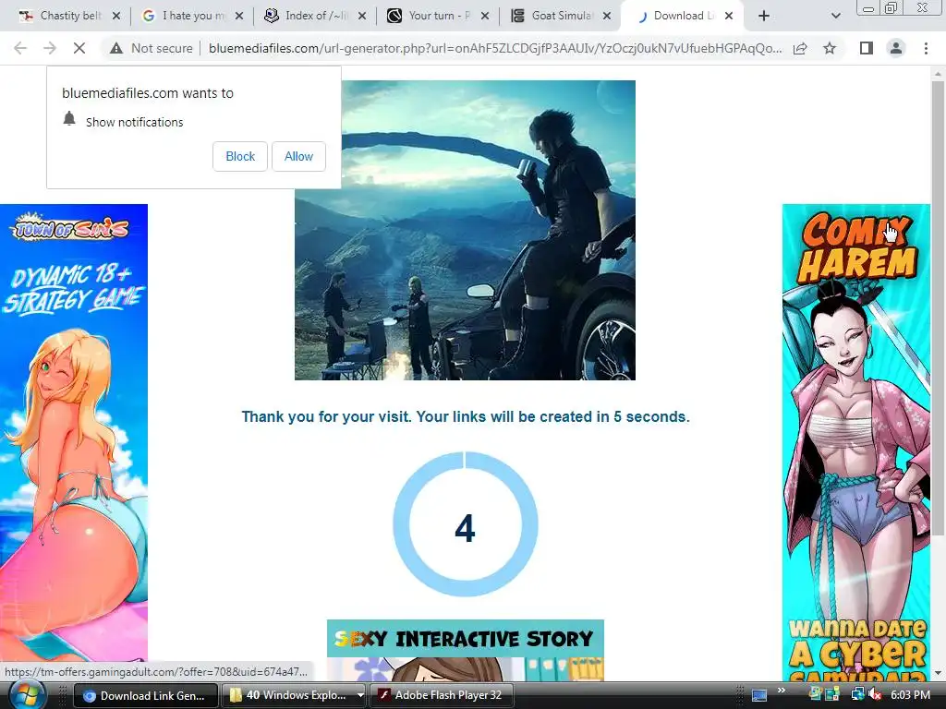Stop loading the page
The width and height of the screenshot is (946, 709).
79,48
